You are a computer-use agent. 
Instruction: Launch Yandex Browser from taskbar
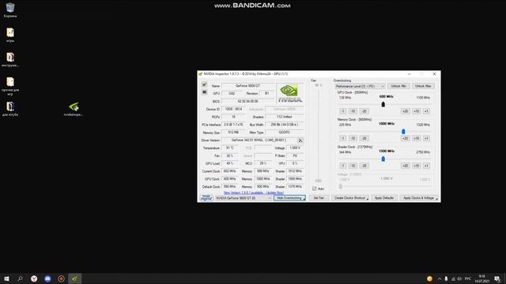click(34, 278)
